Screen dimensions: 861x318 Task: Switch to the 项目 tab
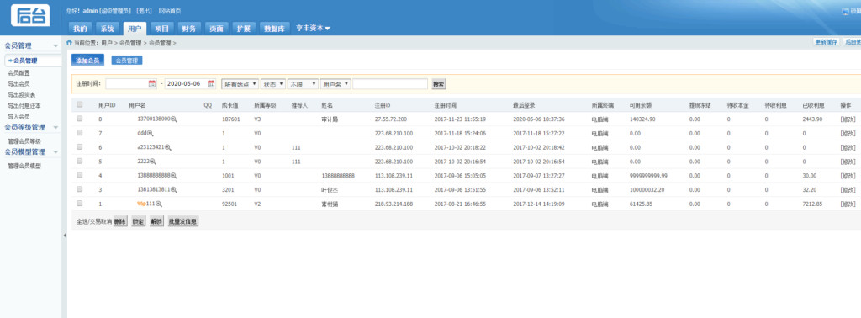161,29
